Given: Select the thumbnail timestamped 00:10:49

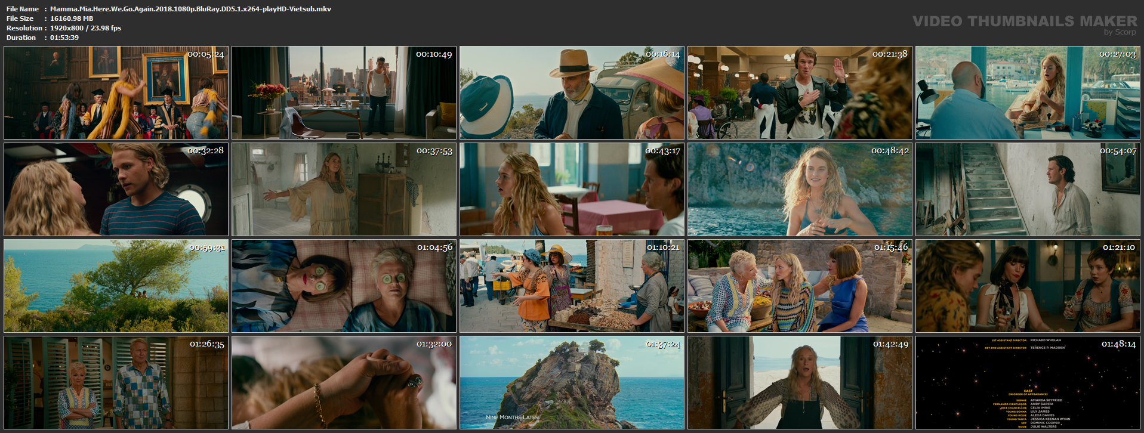Looking at the screenshot, I should point(344,93).
